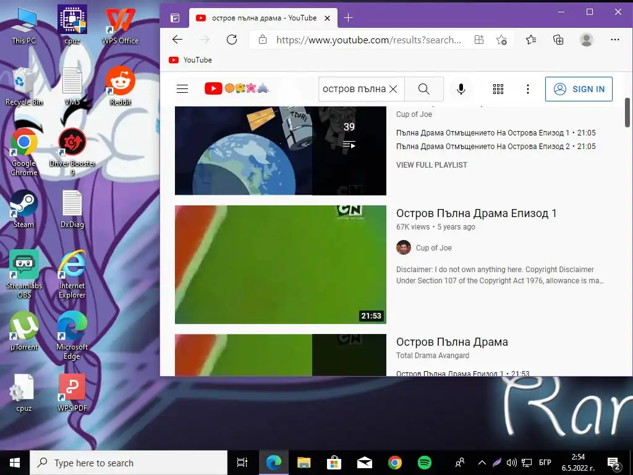This screenshot has width=633, height=475.
Task: Open a new browser tab
Action: (x=348, y=18)
